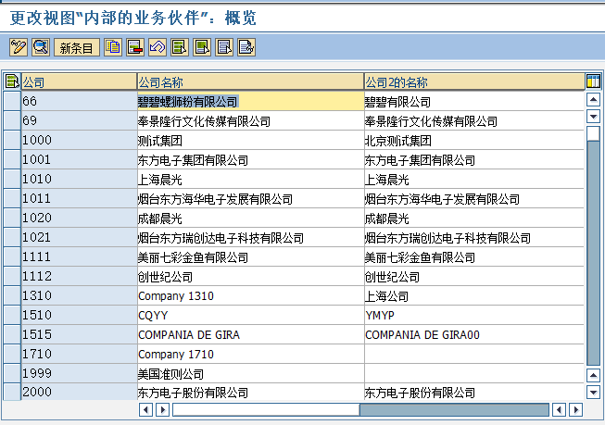The height and width of the screenshot is (425, 605).
Task: Click the Company 1710 name cell
Action: (x=250, y=354)
